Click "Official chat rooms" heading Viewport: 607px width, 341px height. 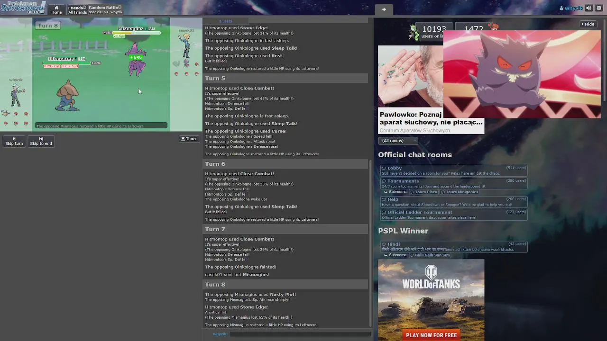(x=415, y=155)
